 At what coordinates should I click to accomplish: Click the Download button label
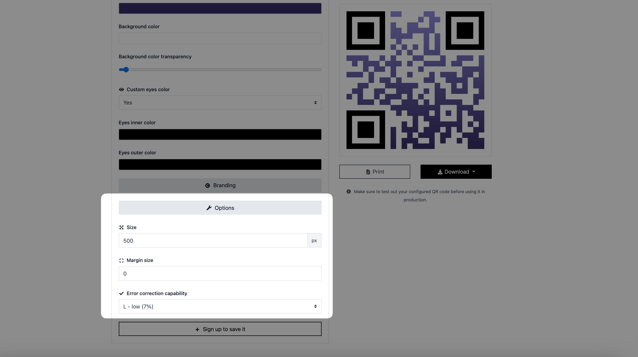pyautogui.click(x=457, y=172)
